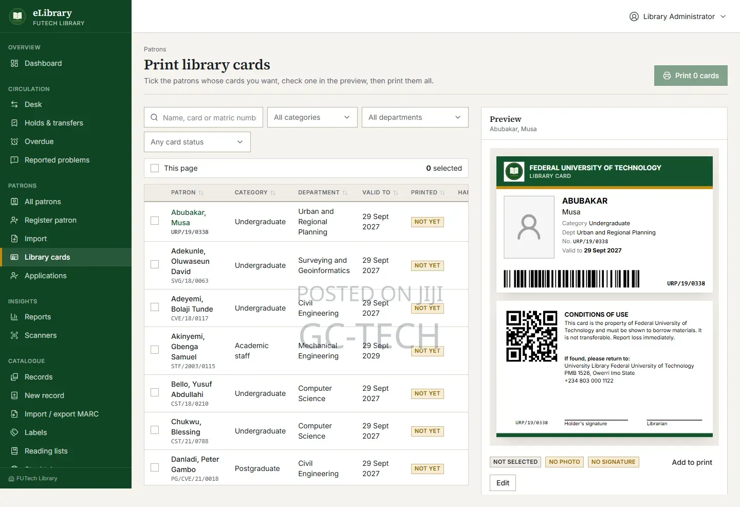
Task: Tick the checkbox for Abubakar, Musa
Action: click(x=155, y=221)
